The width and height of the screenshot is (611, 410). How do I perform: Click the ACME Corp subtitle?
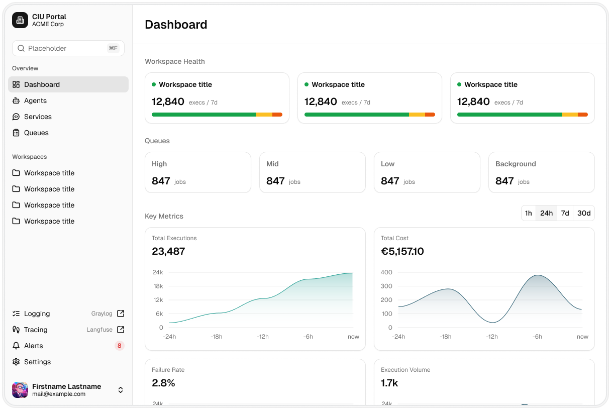[x=48, y=24]
